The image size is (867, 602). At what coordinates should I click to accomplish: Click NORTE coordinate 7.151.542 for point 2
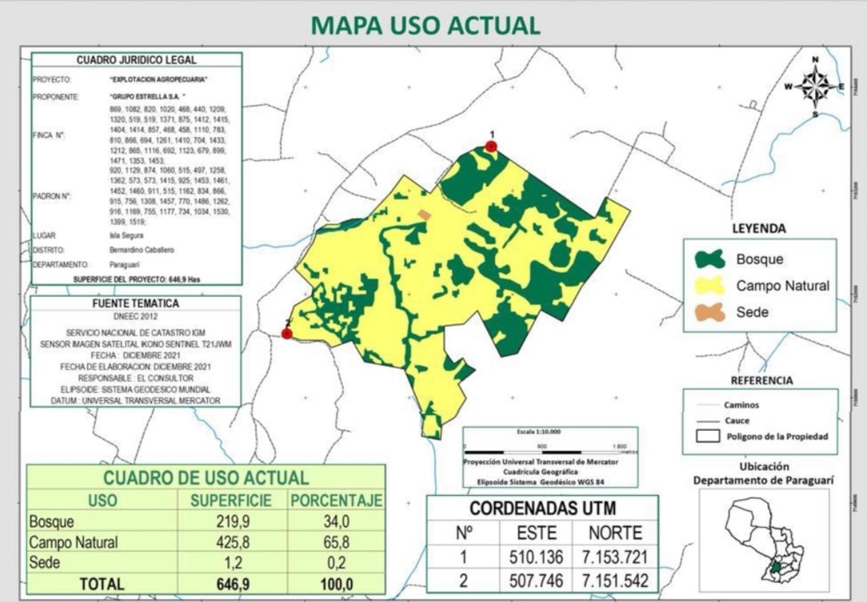(x=615, y=581)
